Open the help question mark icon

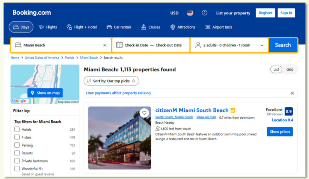coord(205,13)
